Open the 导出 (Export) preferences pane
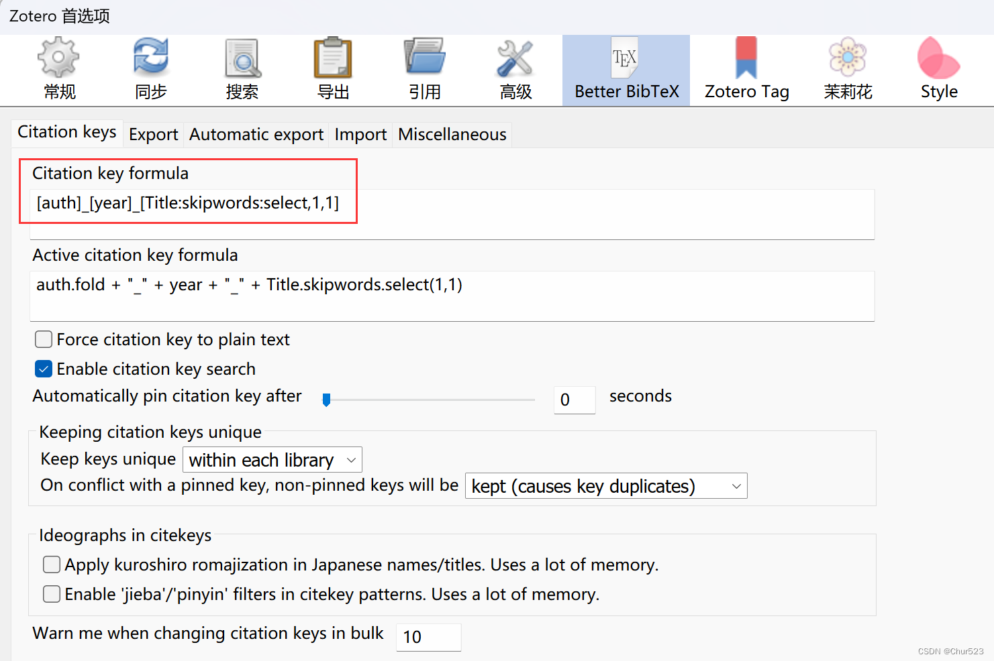994x661 pixels. coord(333,70)
